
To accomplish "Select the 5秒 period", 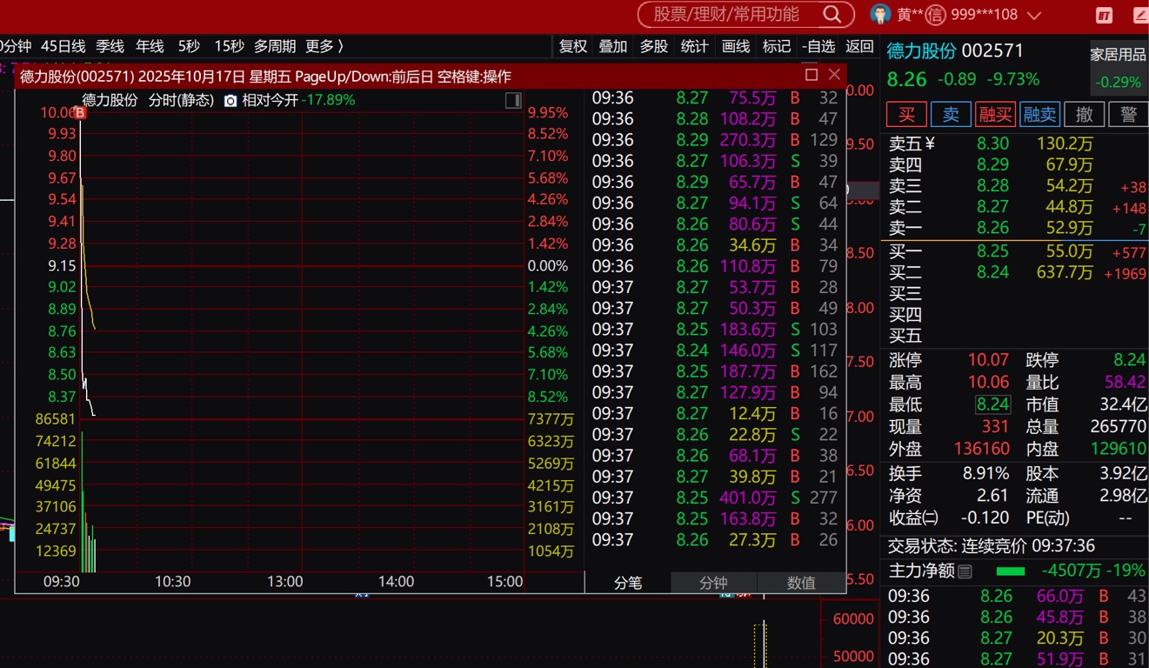I will [189, 46].
